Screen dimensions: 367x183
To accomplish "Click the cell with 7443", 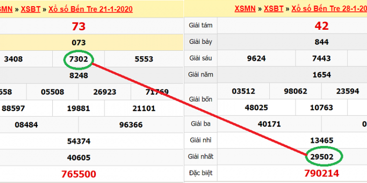I will pos(321,59).
